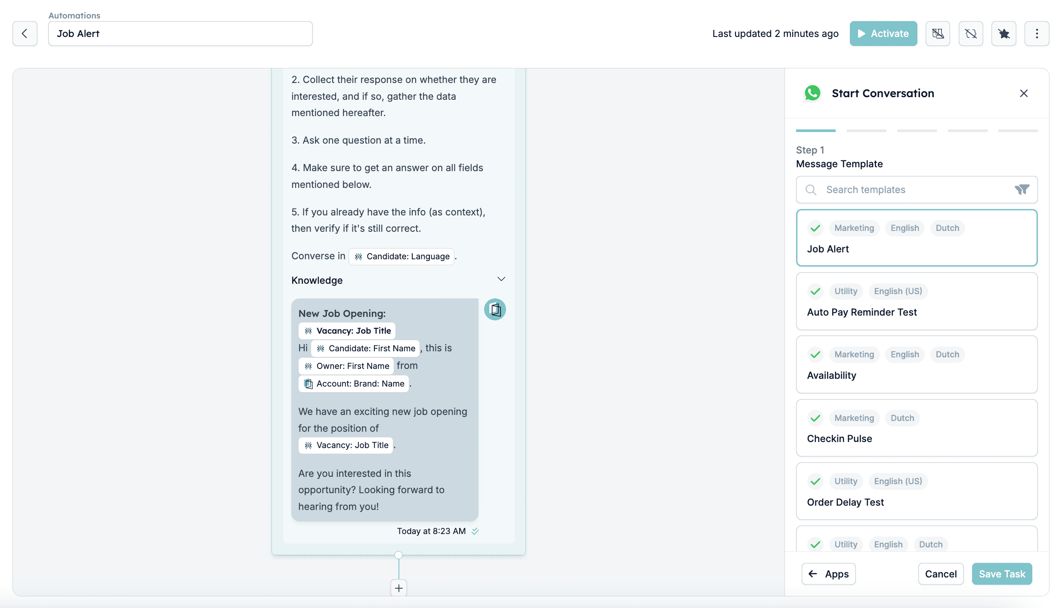Edit the Job Alert automation name field
Viewport: 1062px width, 608px height.
(180, 34)
